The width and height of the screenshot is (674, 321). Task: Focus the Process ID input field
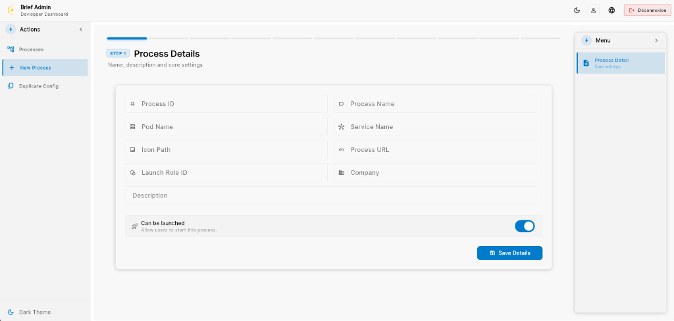pos(226,104)
